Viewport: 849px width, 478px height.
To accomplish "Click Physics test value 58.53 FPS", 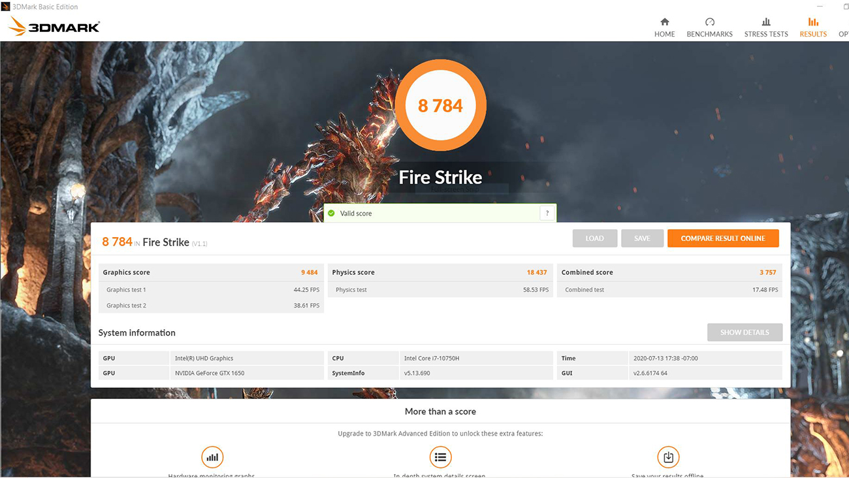I will pyautogui.click(x=536, y=290).
